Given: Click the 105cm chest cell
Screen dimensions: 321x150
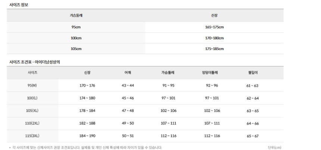Looking at the screenshot, I should 76,49.
